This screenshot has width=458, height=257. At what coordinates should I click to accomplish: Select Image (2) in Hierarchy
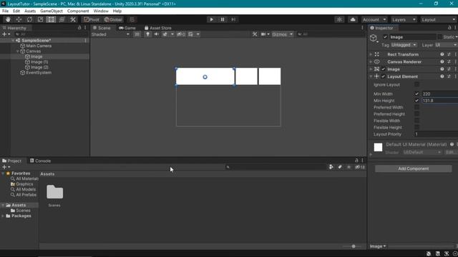coord(39,67)
